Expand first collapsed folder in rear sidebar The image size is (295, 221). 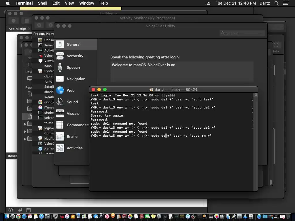coord(25,124)
